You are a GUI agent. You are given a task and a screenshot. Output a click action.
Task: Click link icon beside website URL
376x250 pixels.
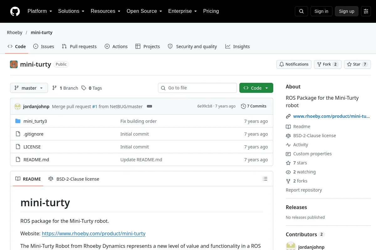288,116
